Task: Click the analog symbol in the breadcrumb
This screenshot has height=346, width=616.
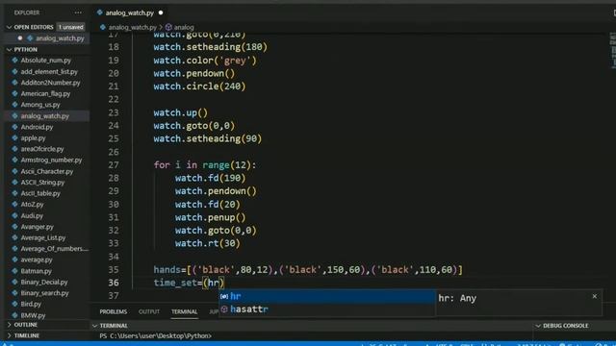Action: pos(184,28)
